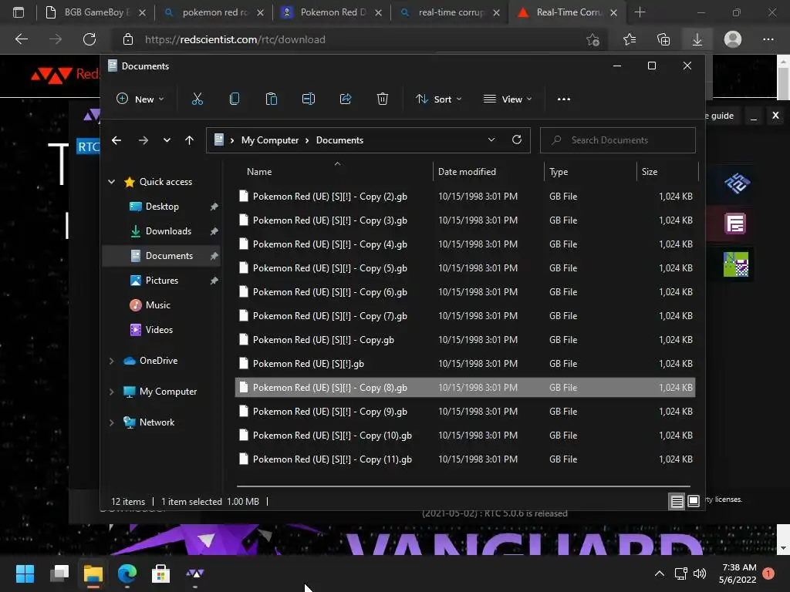Click the taskbar clock showing 7:38 AM

(x=738, y=573)
